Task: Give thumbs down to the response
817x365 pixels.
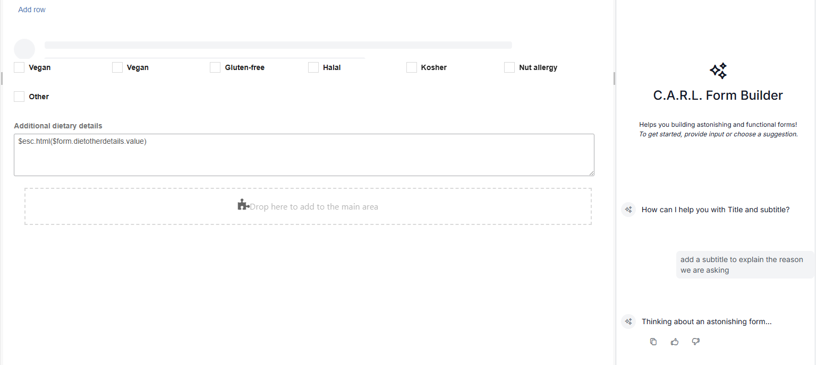Action: pos(696,342)
